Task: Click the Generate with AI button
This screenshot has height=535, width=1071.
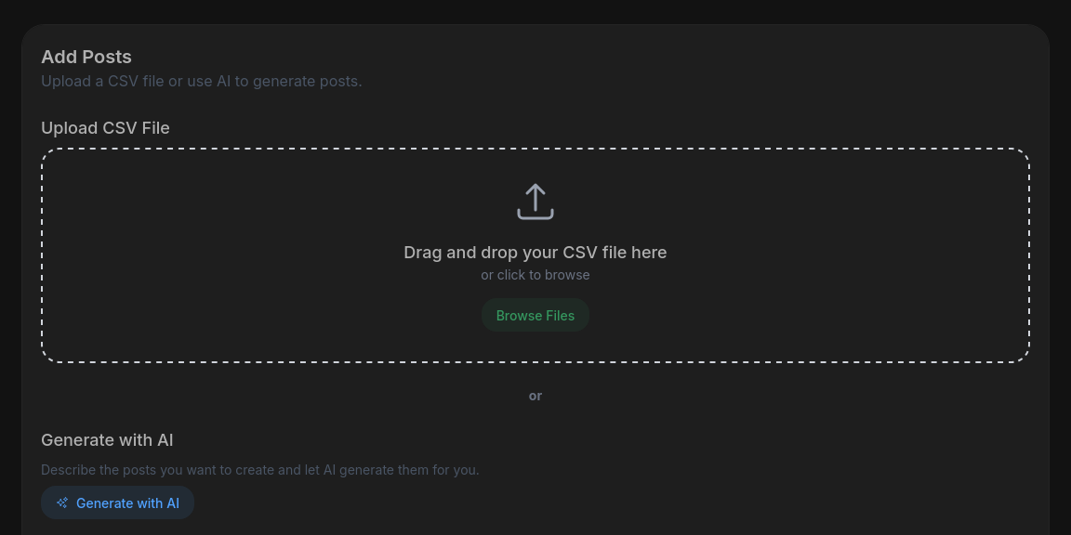Action: pos(117,502)
